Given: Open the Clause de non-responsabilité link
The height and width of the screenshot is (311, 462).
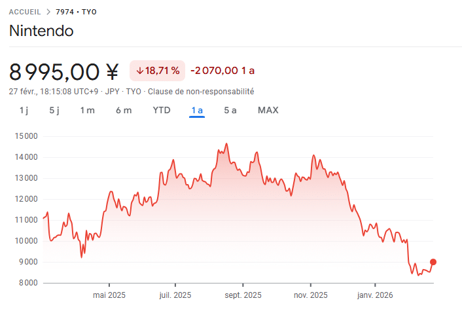Looking at the screenshot, I should 201,92.
